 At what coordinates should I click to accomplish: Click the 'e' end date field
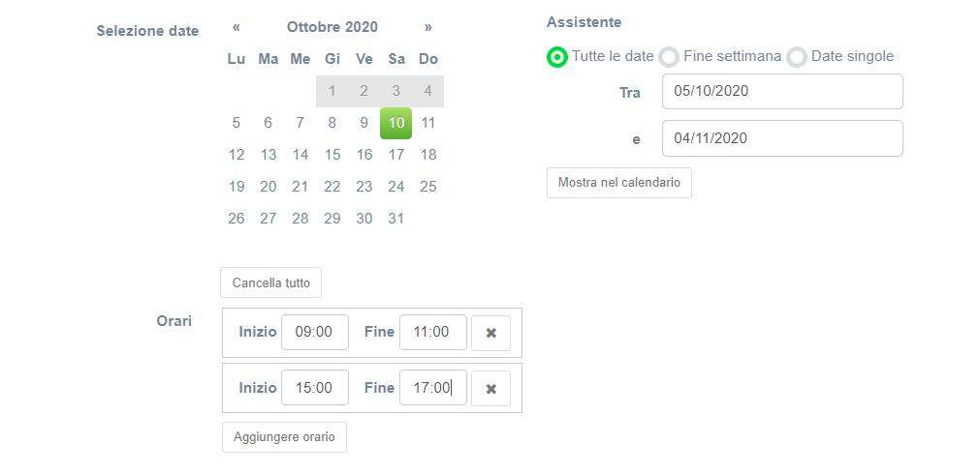[x=782, y=138]
